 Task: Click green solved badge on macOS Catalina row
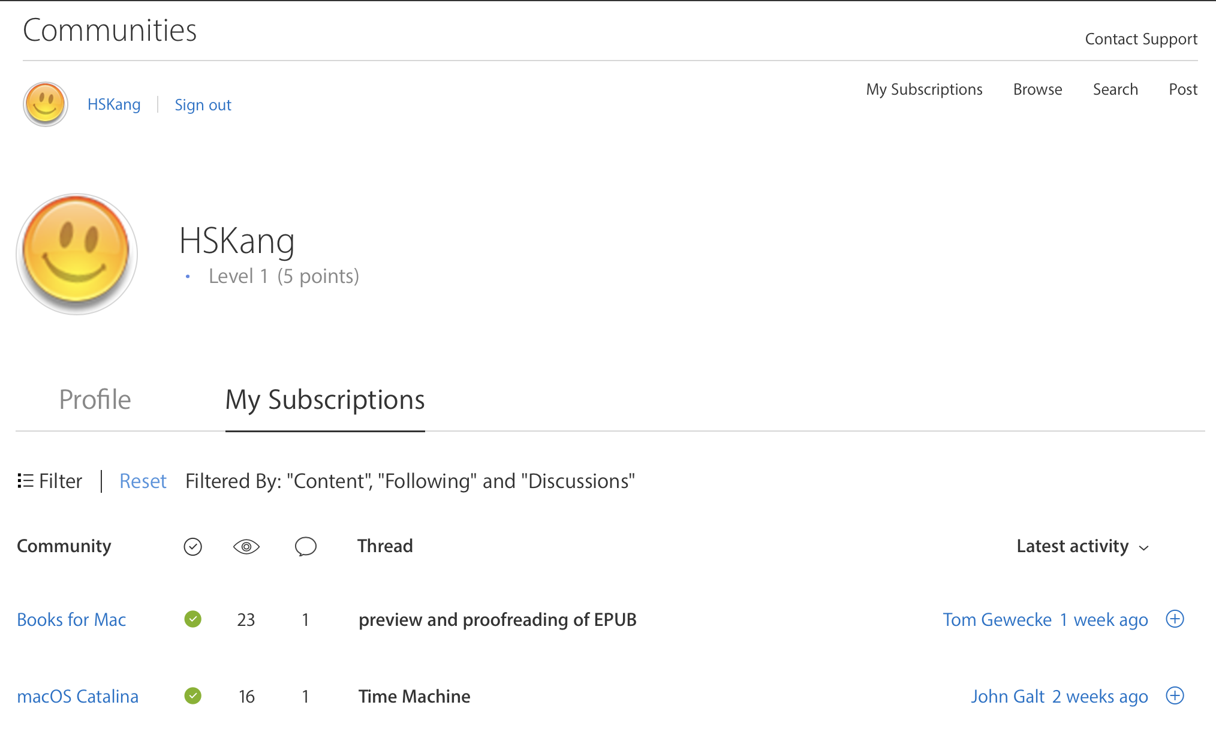pos(192,695)
